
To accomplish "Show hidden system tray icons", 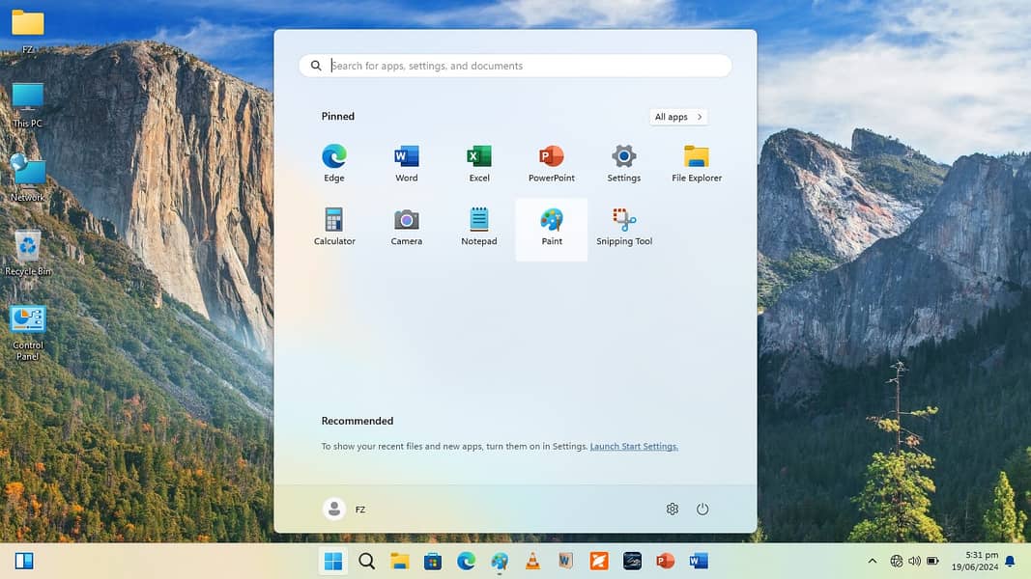I will (873, 561).
